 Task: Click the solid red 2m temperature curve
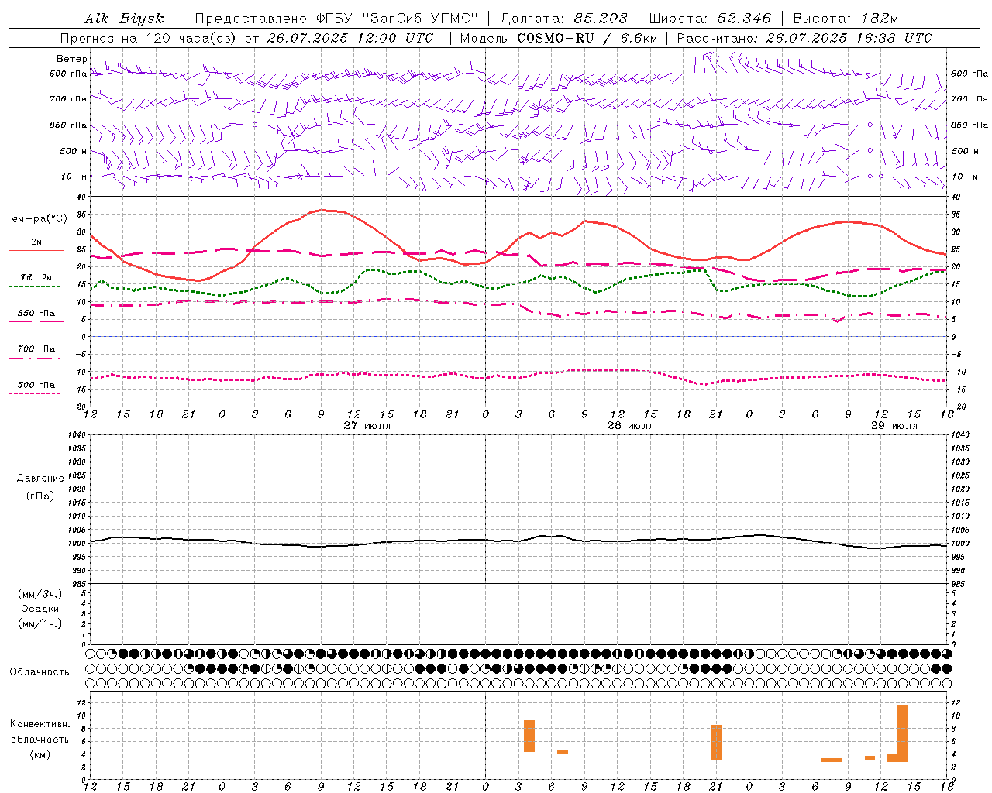pos(321,210)
